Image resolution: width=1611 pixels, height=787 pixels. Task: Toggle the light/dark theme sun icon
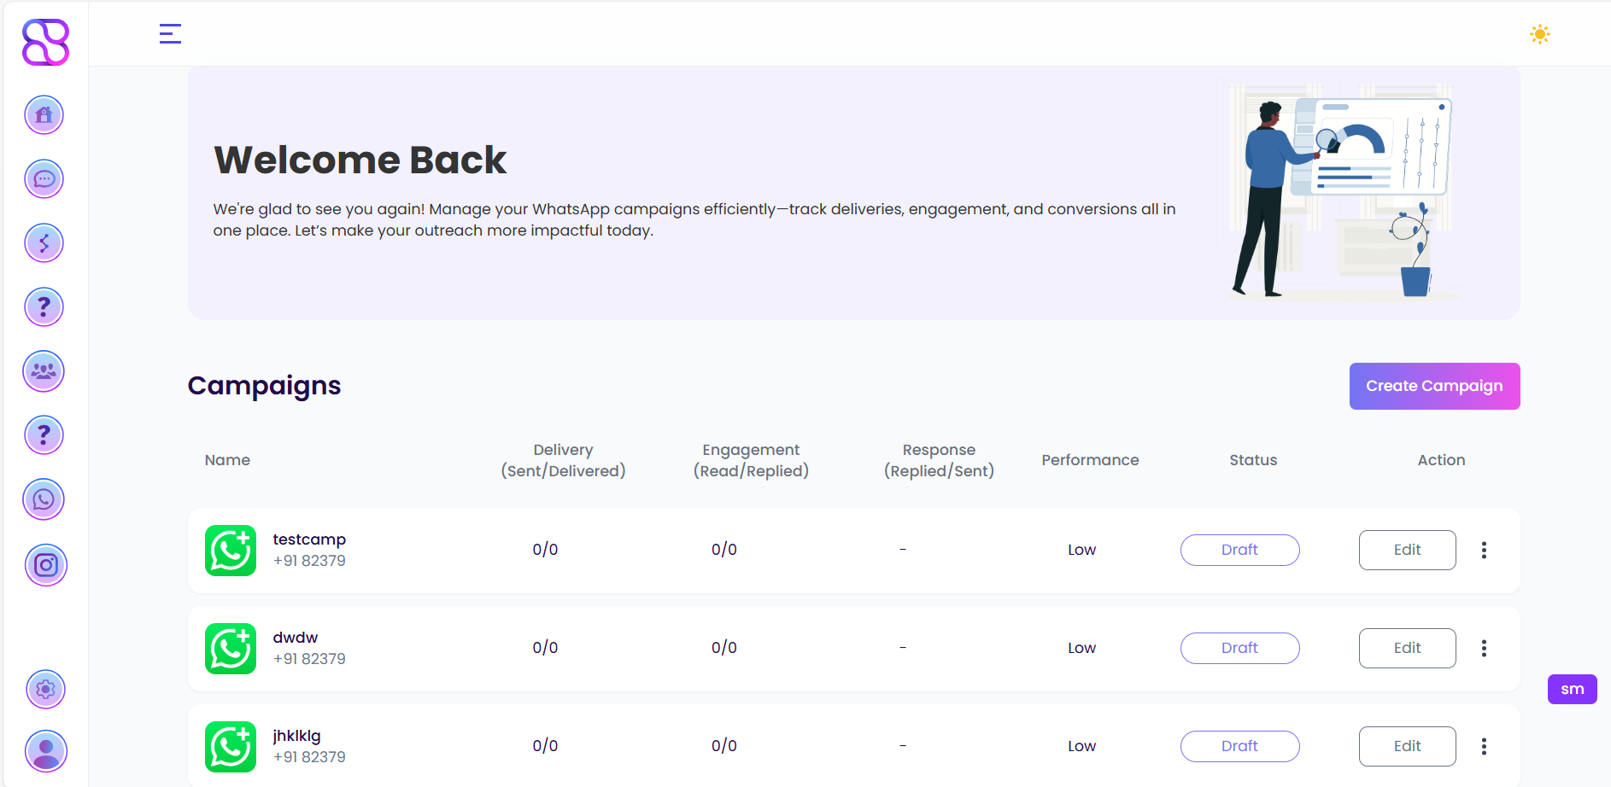pyautogui.click(x=1539, y=34)
